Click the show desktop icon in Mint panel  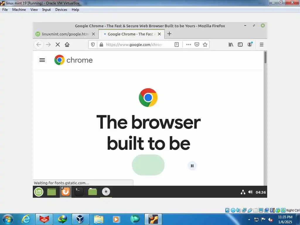click(x=52, y=192)
